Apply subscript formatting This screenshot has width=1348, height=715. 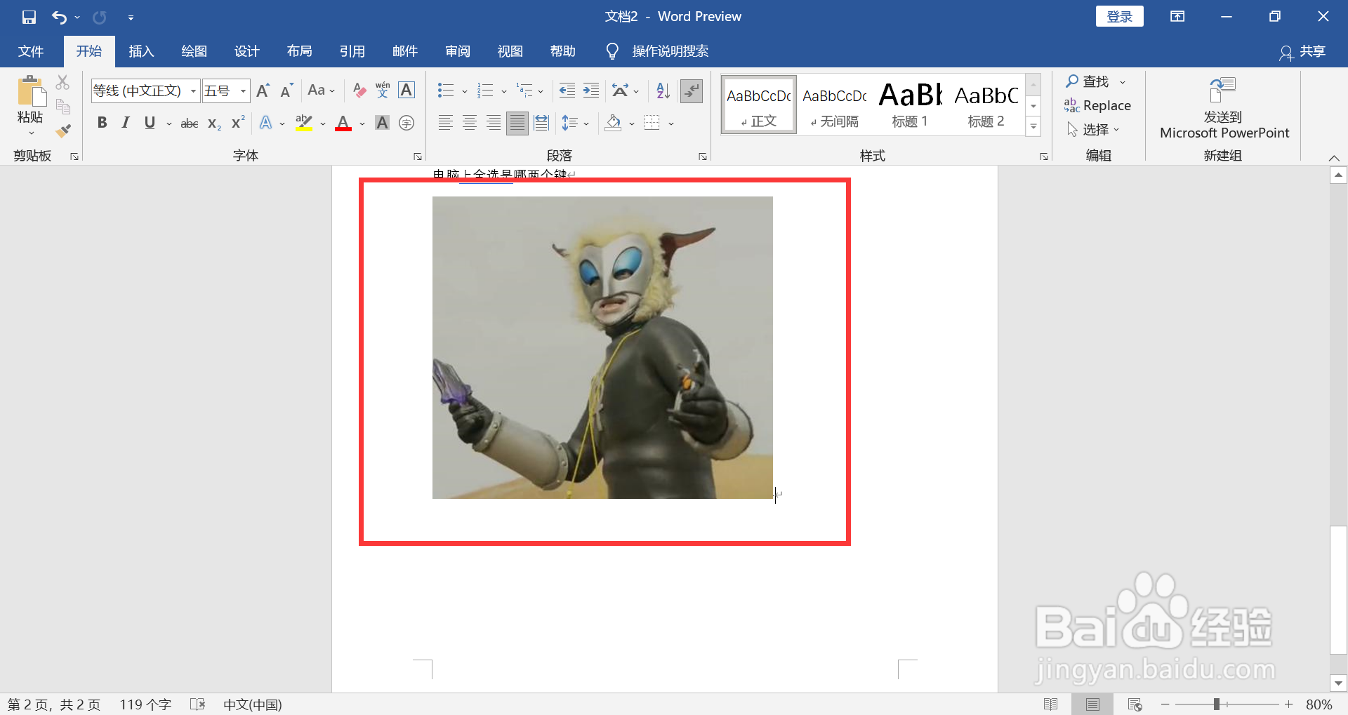pyautogui.click(x=214, y=123)
